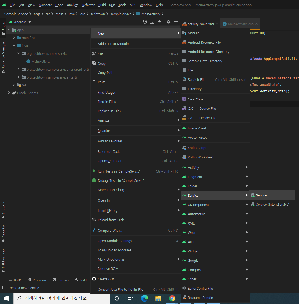This screenshot has width=299, height=304.
Task: Choose Service (IntentService) option
Action: point(272,205)
